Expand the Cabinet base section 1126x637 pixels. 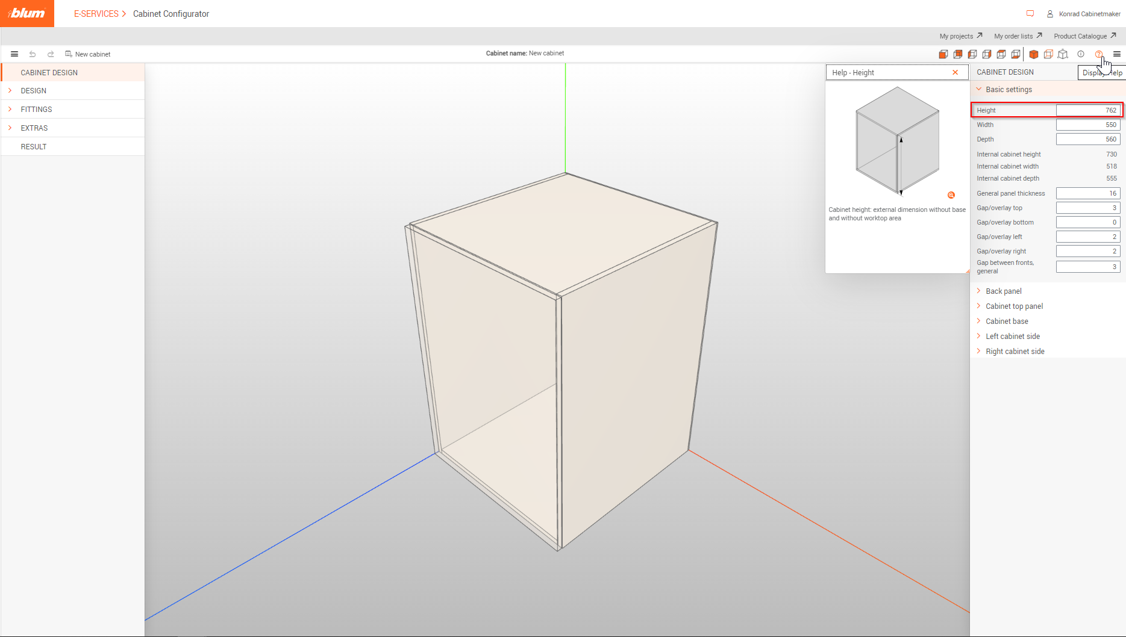point(1007,322)
